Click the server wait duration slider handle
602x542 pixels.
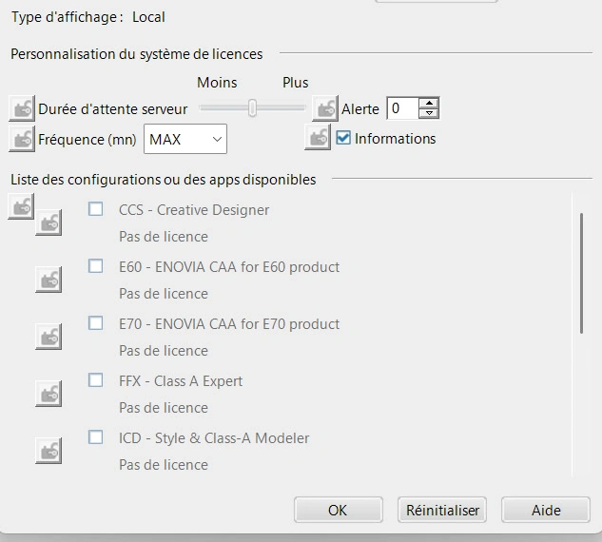coord(252,108)
